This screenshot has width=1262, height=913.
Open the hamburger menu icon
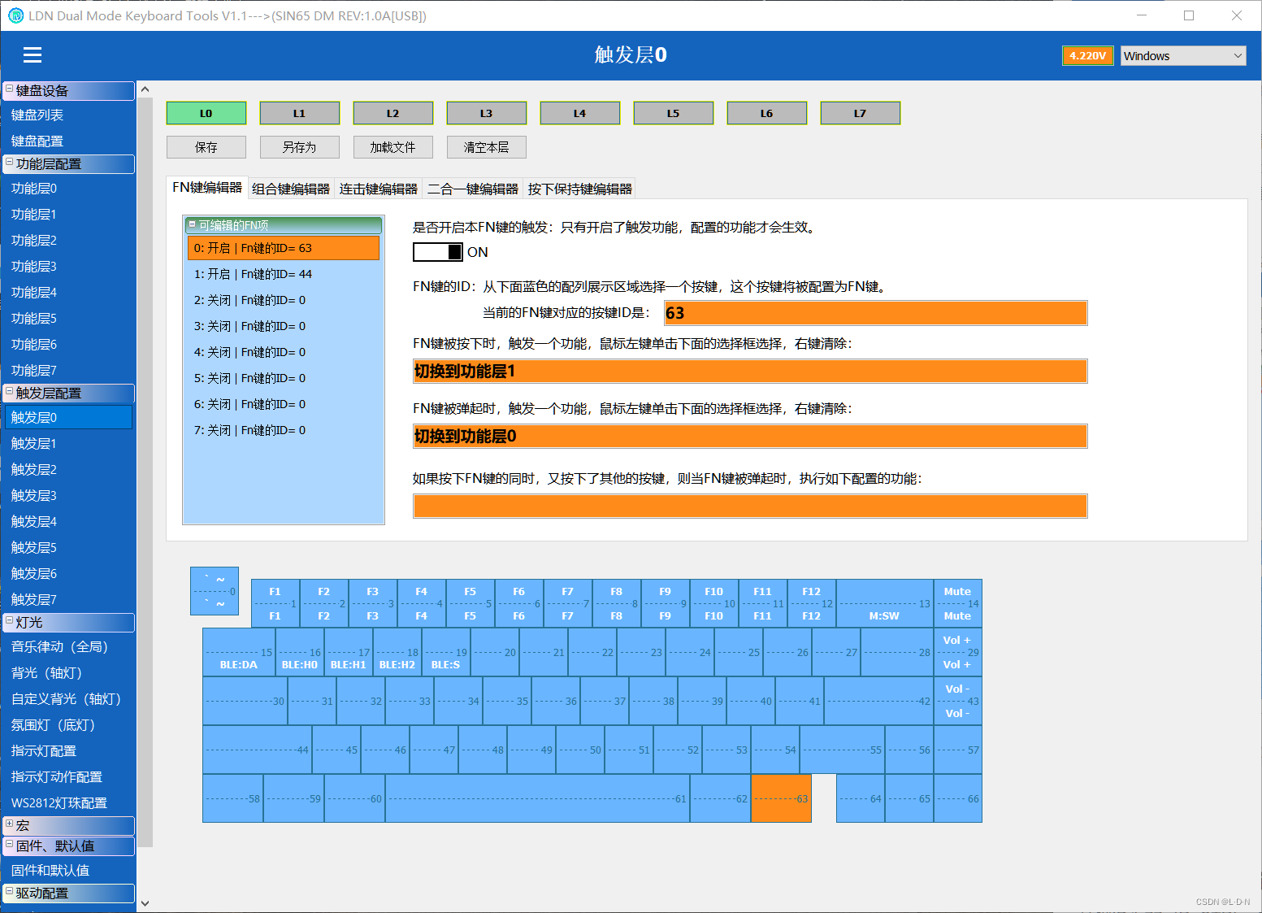(33, 54)
